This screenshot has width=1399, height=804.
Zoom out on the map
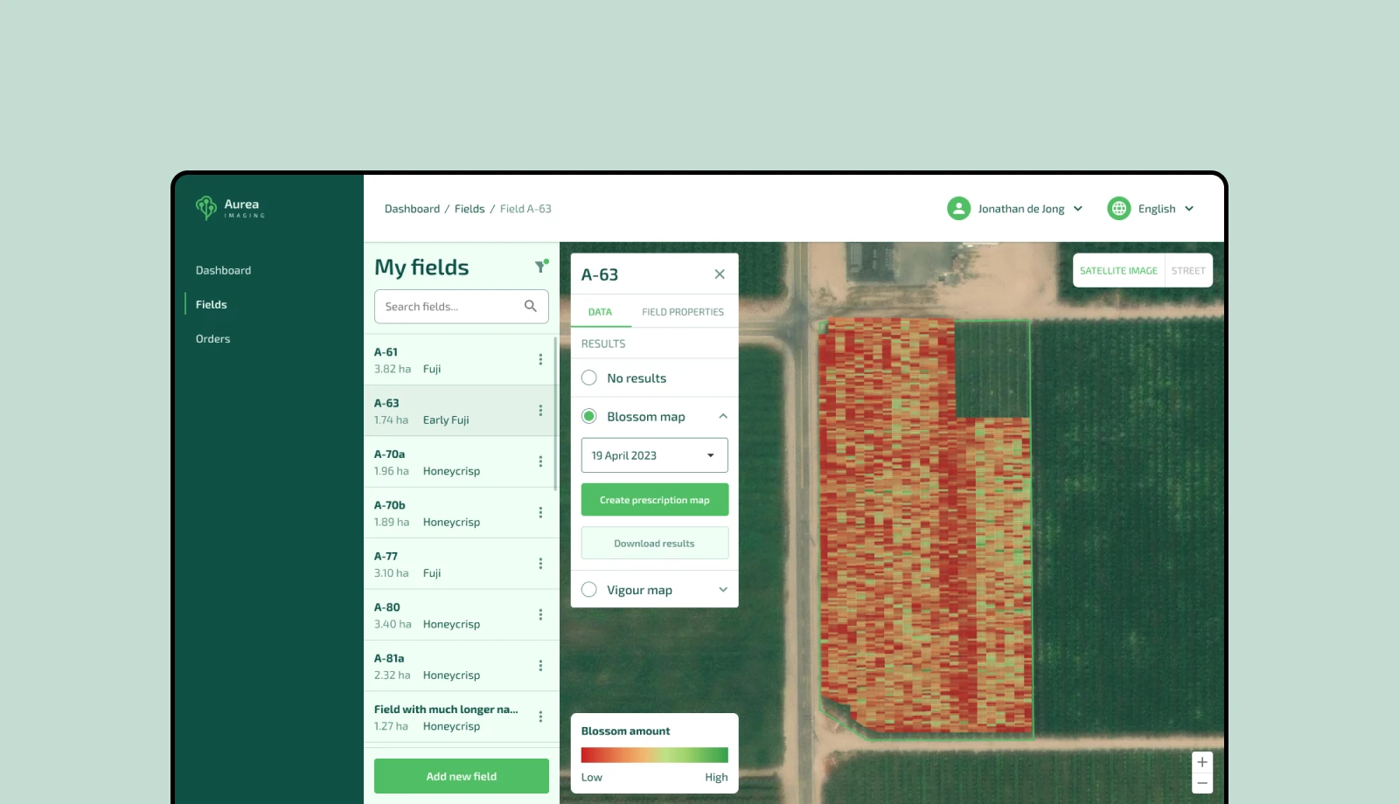point(1202,784)
